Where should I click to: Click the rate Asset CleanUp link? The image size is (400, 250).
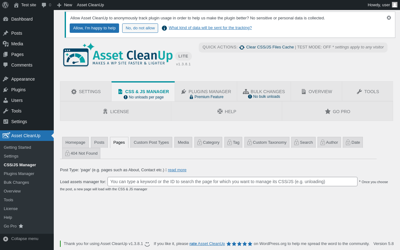[207, 244]
